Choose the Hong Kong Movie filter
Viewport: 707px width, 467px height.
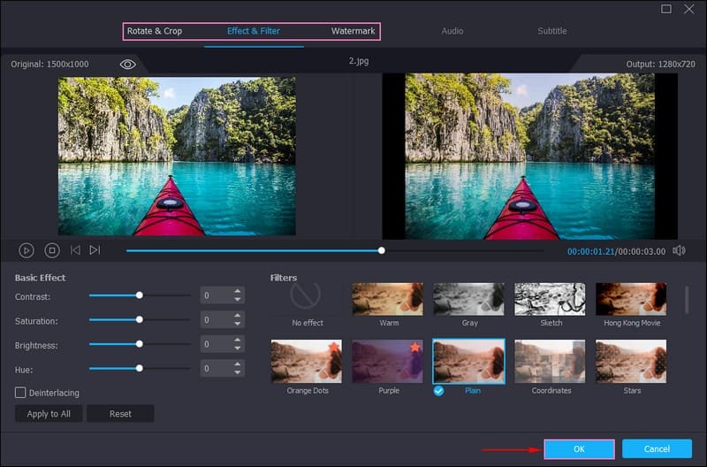pos(631,299)
